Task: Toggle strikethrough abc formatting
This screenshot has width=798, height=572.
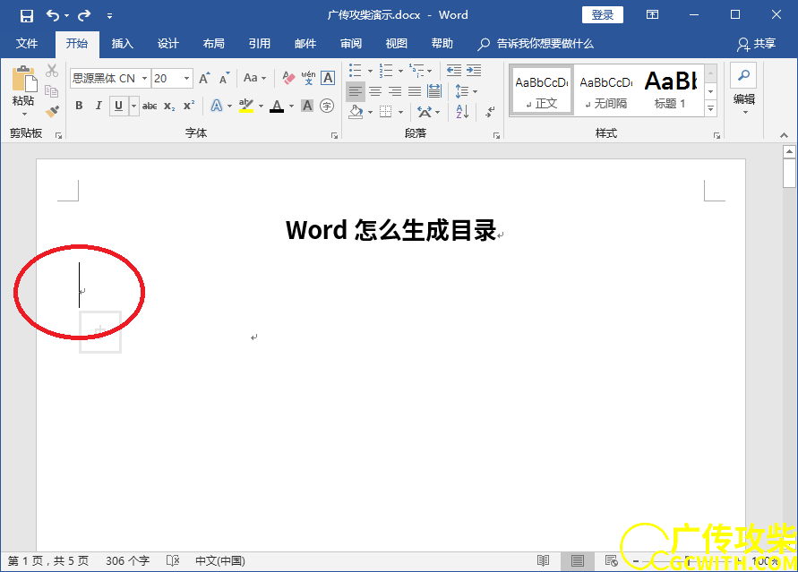Action: coord(149,106)
